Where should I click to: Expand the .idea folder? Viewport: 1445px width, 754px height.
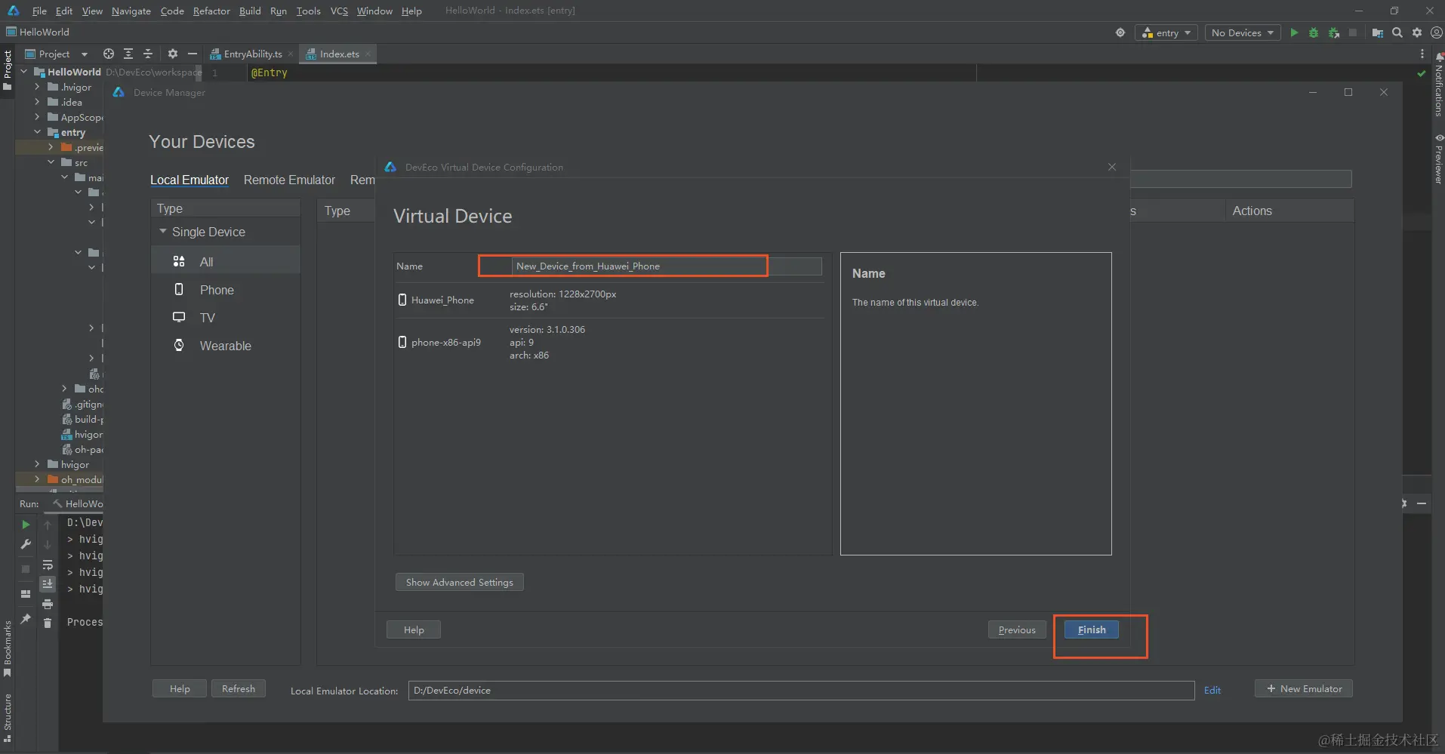tap(37, 102)
